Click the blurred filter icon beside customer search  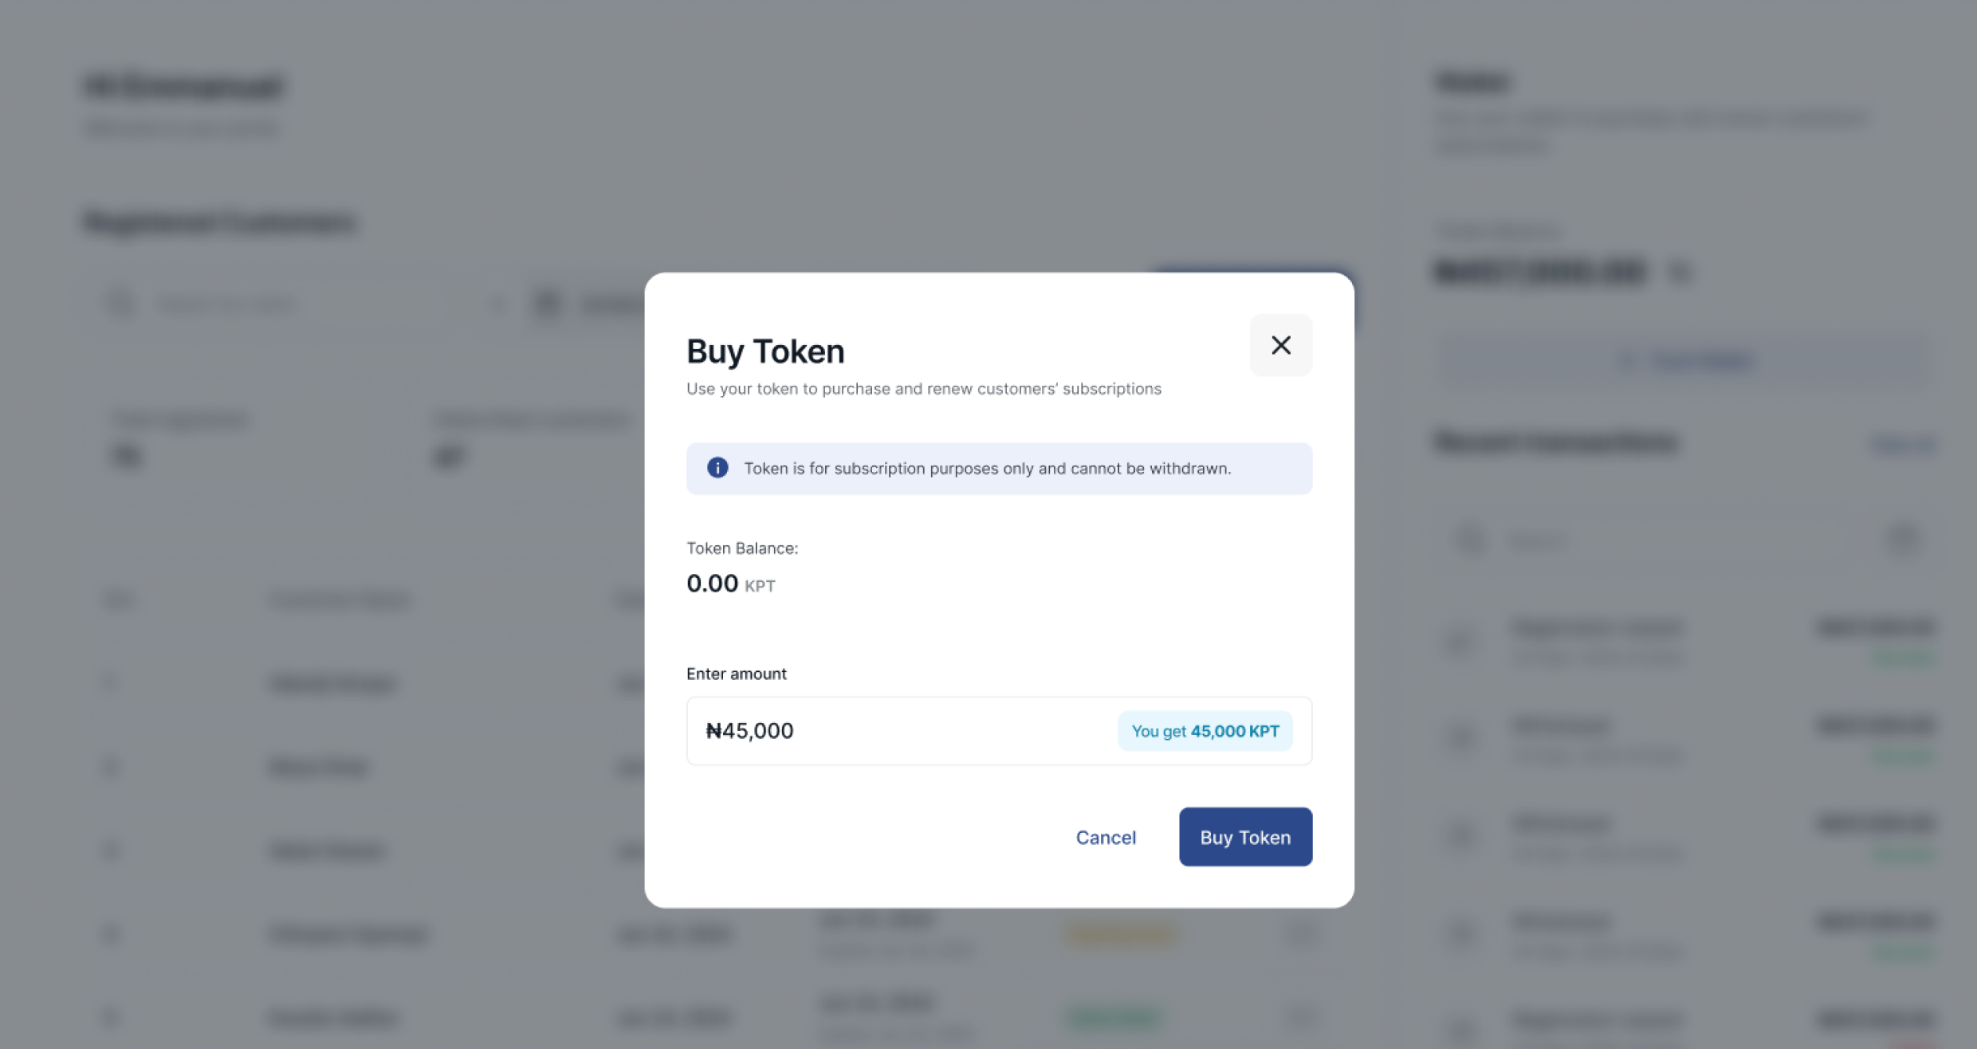(548, 304)
